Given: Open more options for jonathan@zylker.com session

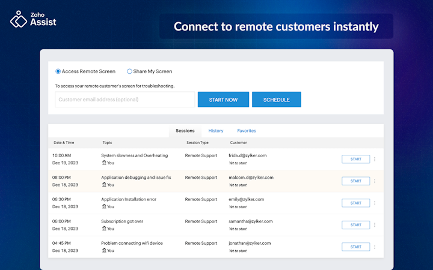Looking at the screenshot, I should (375, 247).
